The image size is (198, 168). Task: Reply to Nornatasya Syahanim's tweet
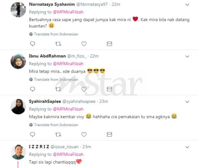click(32, 44)
